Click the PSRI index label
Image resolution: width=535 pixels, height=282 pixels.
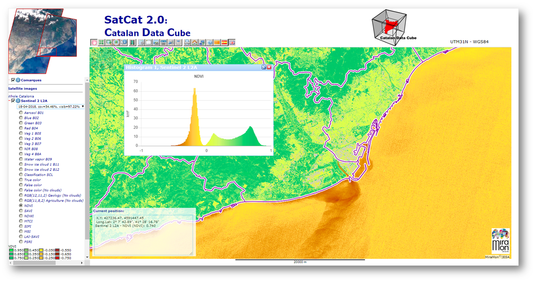28,242
